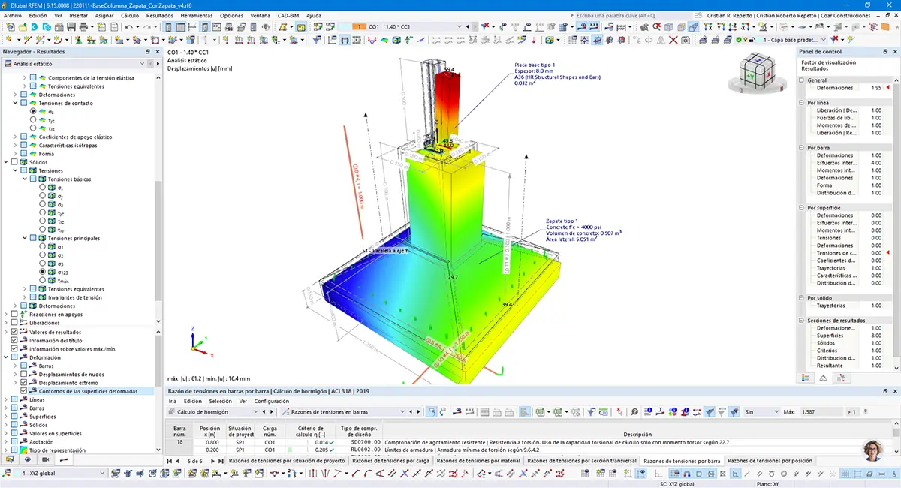
Task: Click the lightbulb icon beside the layer dropdown
Action: 745,40
